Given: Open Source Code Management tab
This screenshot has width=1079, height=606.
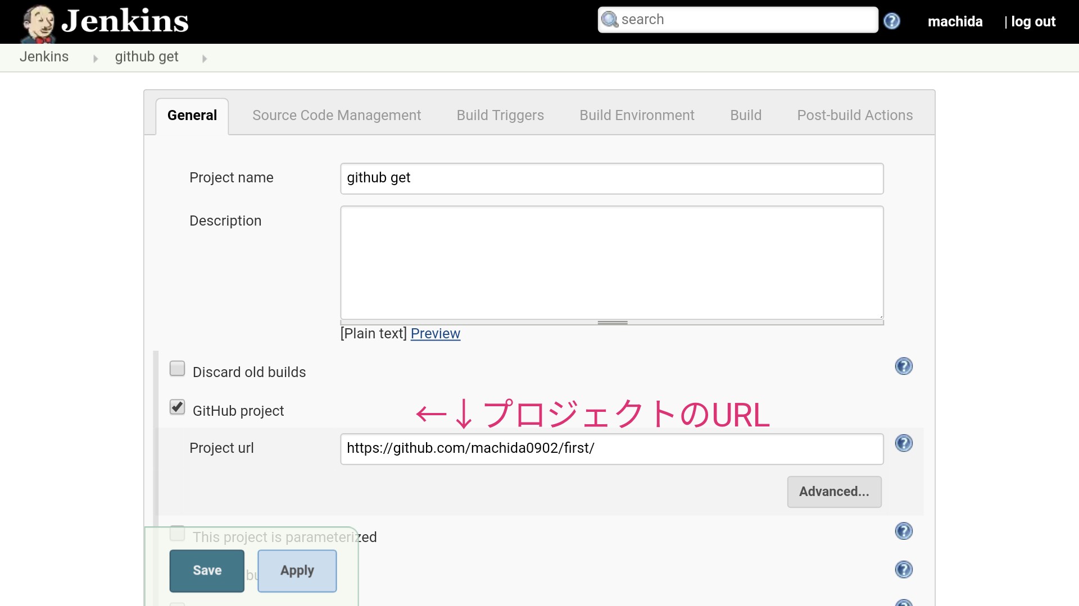Looking at the screenshot, I should 337,116.
